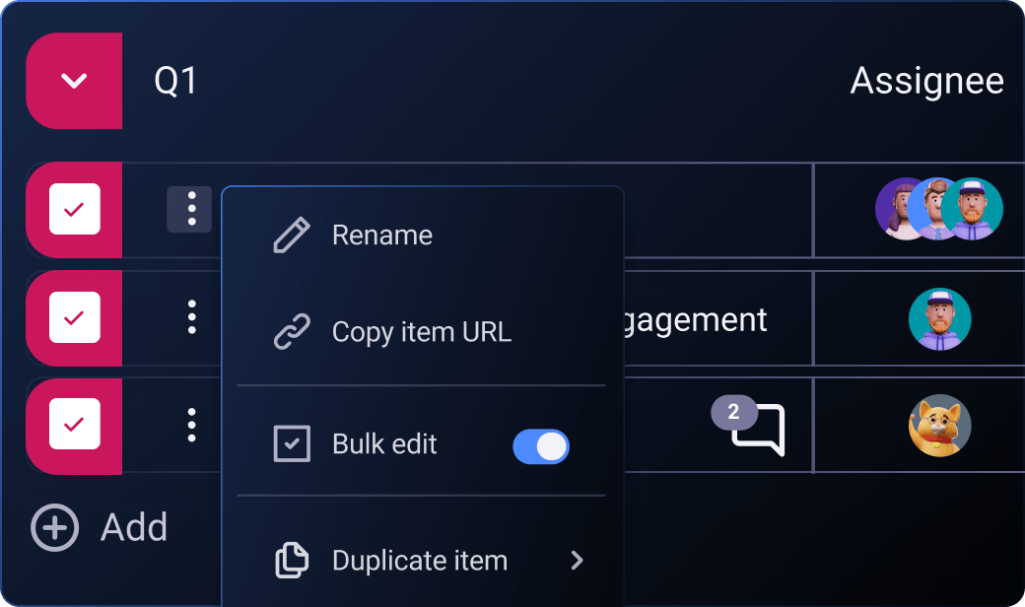Uncheck the first row's pink checkbox
The width and height of the screenshot is (1025, 607).
click(75, 209)
